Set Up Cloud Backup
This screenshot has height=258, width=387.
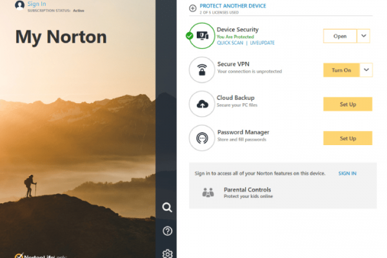click(348, 104)
